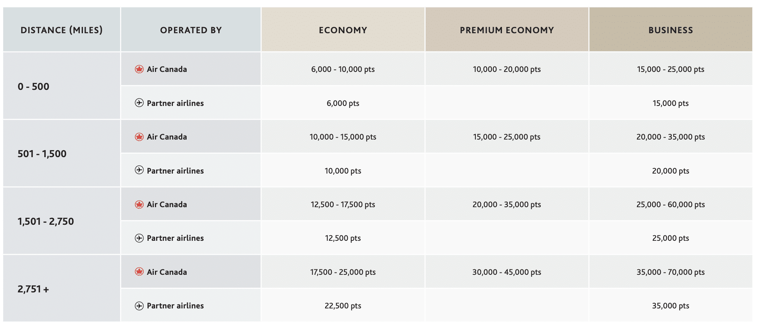Select the Economy column header

point(343,30)
